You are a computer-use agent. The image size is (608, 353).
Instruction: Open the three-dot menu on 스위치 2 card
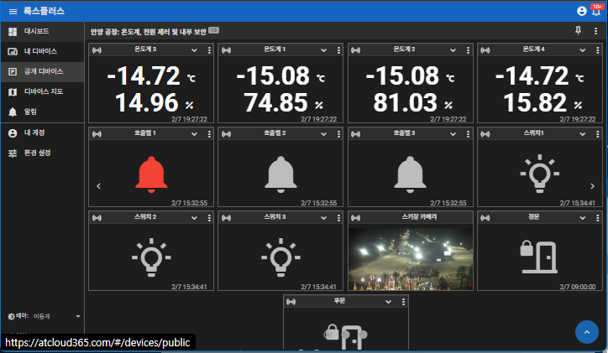(209, 216)
